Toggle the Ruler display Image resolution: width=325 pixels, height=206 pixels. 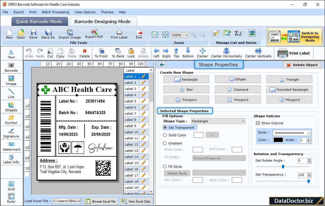pyautogui.click(x=11, y=198)
